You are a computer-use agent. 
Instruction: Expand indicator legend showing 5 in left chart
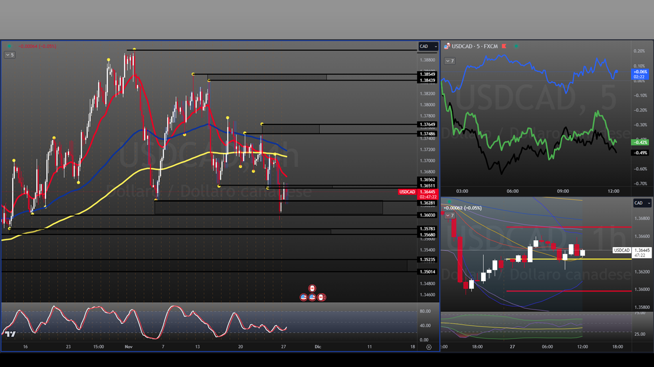(x=10, y=55)
